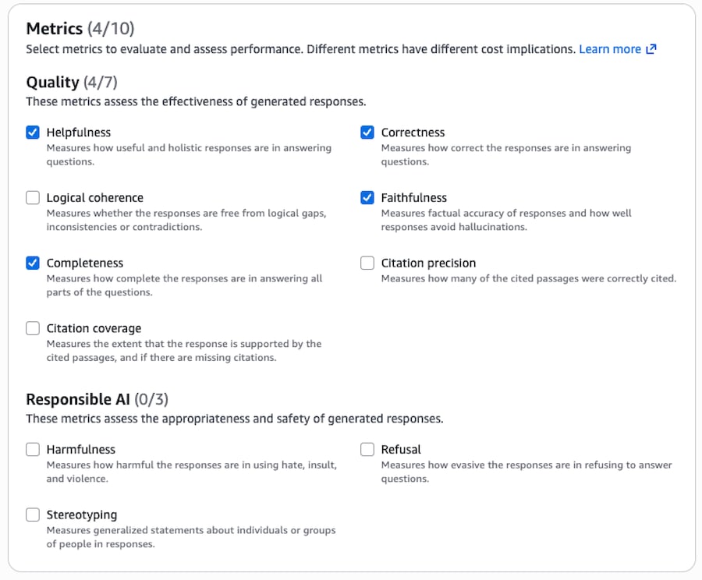Enable the Logical coherence checkbox

click(x=33, y=198)
